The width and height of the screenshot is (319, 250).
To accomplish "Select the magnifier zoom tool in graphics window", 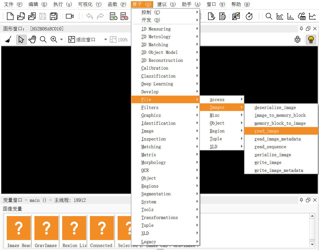I will pos(43,39).
